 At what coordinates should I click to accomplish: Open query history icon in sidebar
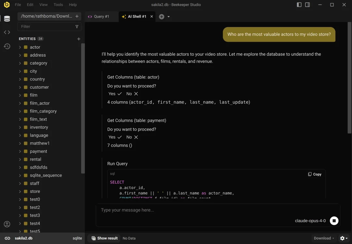(x=7, y=46)
